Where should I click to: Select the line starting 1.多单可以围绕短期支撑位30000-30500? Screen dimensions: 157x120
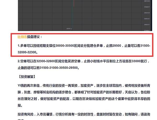tap(84, 46)
